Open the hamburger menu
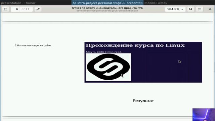The height and width of the screenshot is (121, 215). coord(200,9)
